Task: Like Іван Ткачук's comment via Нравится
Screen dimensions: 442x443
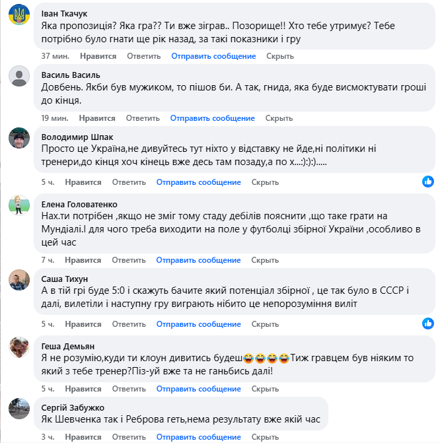Action: tap(96, 56)
